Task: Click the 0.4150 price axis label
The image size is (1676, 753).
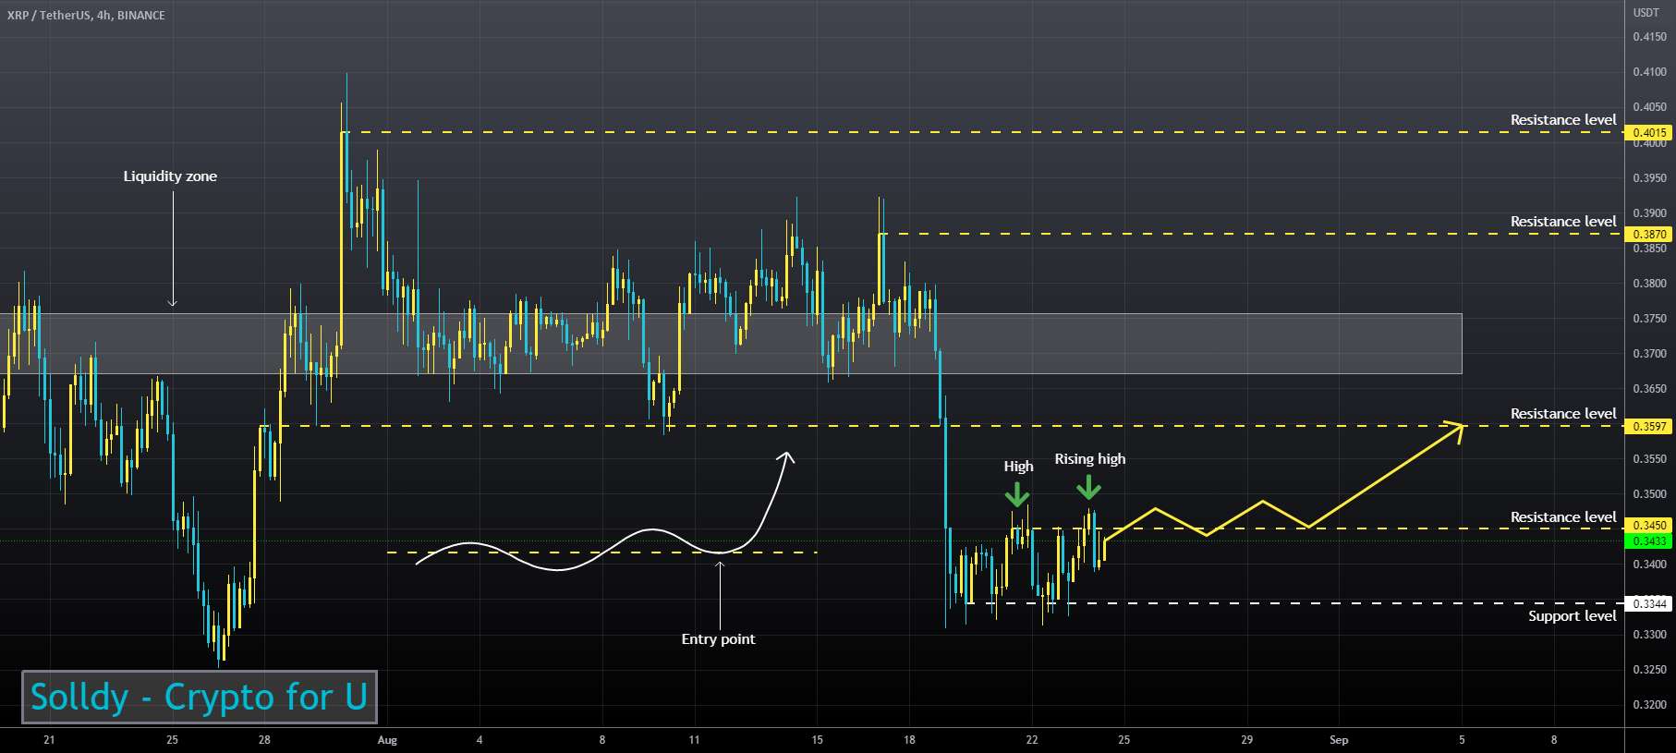Action: tap(1649, 38)
